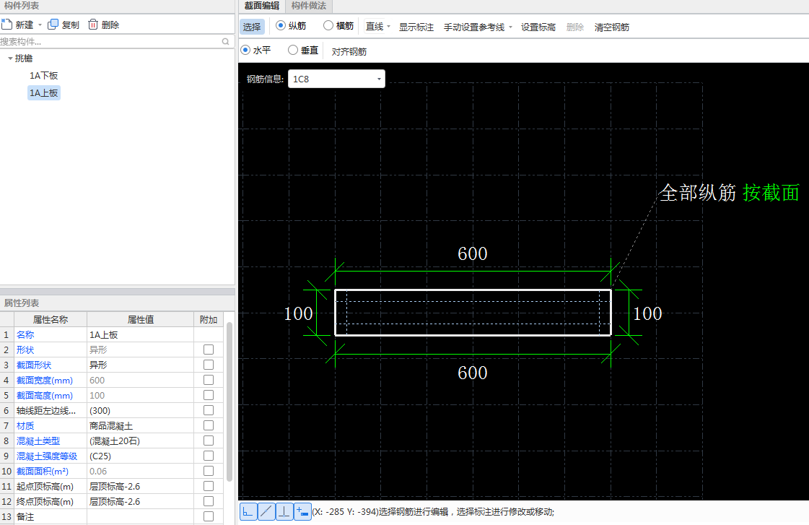Check the 附加 box for 截面形状 row
The image size is (809, 525).
(x=209, y=365)
